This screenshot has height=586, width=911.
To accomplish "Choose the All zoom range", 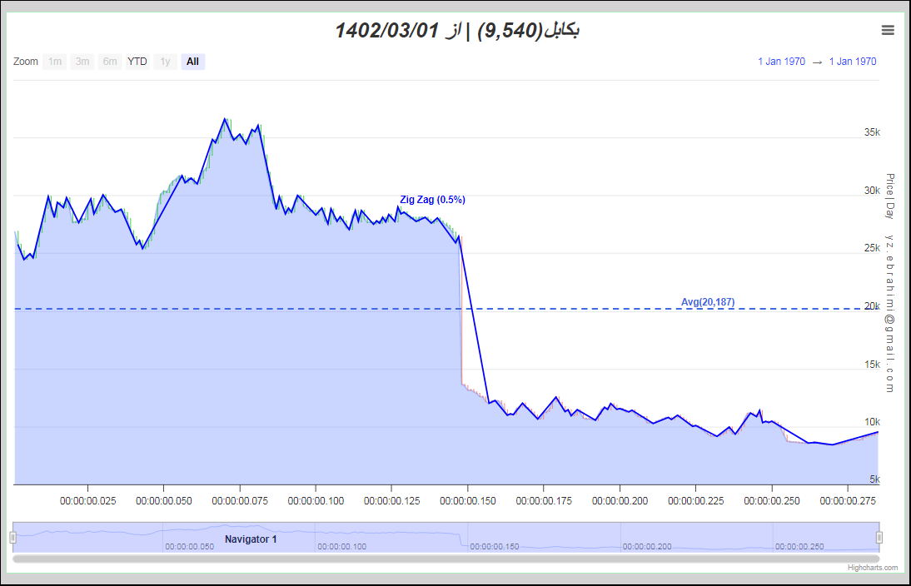I will pyautogui.click(x=193, y=62).
